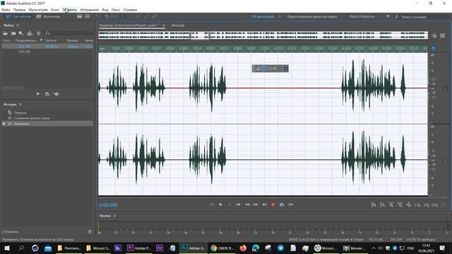This screenshot has width=452, height=254.
Task: Pin the HUD gain overlay
Action: 285,68
